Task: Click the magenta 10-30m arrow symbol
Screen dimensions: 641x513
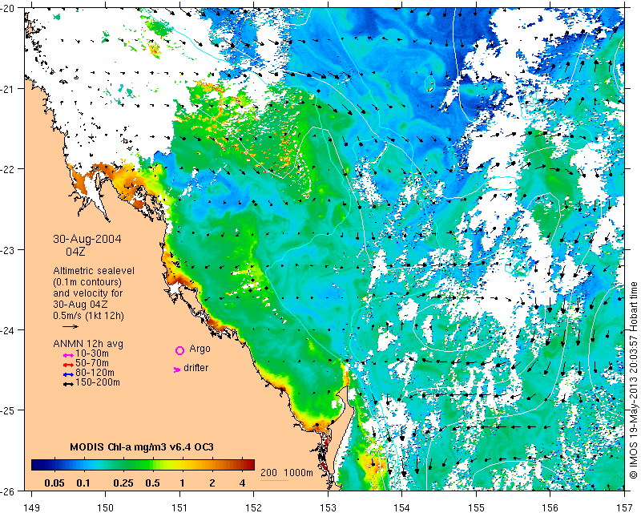Action: 68,355
